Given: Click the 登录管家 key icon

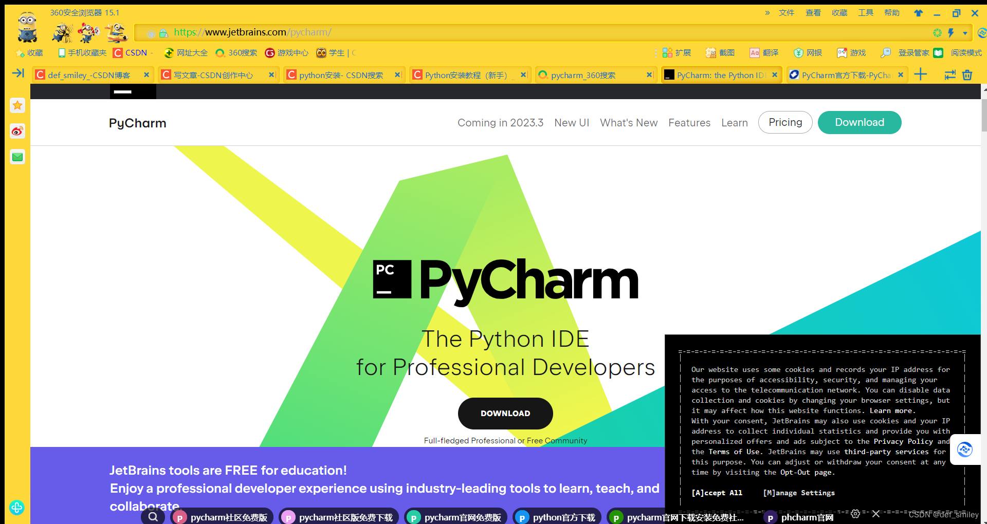Looking at the screenshot, I should (886, 53).
